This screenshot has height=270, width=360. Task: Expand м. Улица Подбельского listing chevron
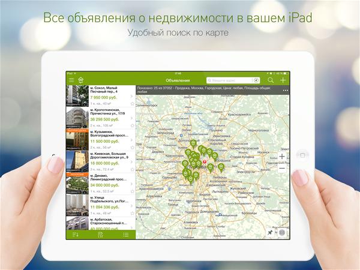click(x=131, y=206)
